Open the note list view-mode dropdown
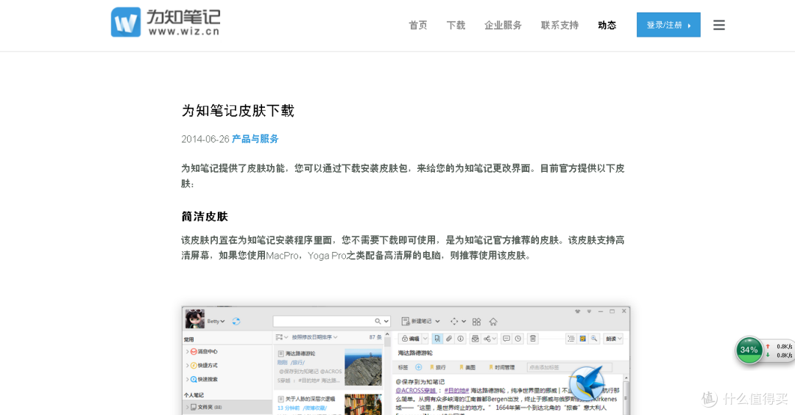Image resolution: width=795 pixels, height=415 pixels. (281, 337)
